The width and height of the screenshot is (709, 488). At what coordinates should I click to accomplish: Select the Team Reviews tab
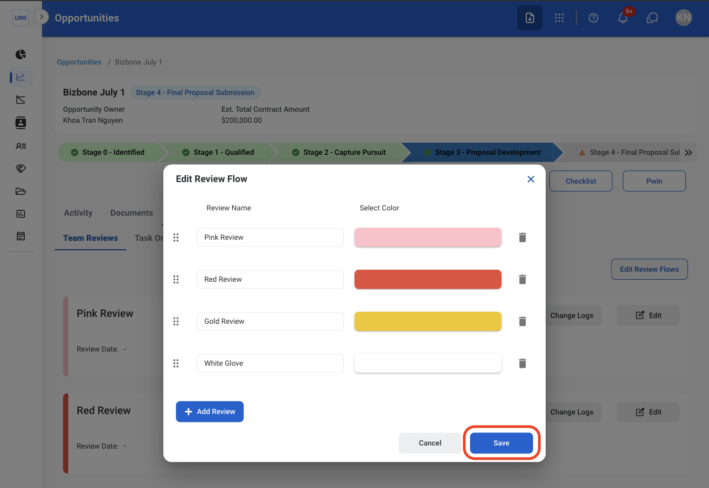click(x=90, y=238)
